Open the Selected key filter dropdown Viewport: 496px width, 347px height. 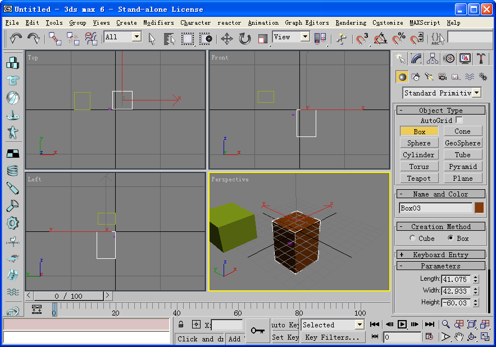pyautogui.click(x=333, y=325)
